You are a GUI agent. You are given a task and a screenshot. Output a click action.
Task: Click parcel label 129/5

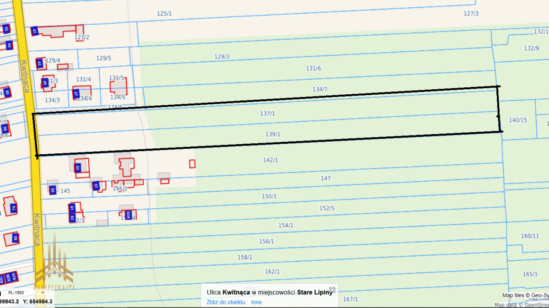point(103,58)
